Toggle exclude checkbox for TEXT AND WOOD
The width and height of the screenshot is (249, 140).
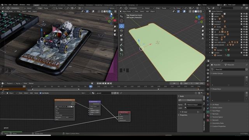pos(241,42)
